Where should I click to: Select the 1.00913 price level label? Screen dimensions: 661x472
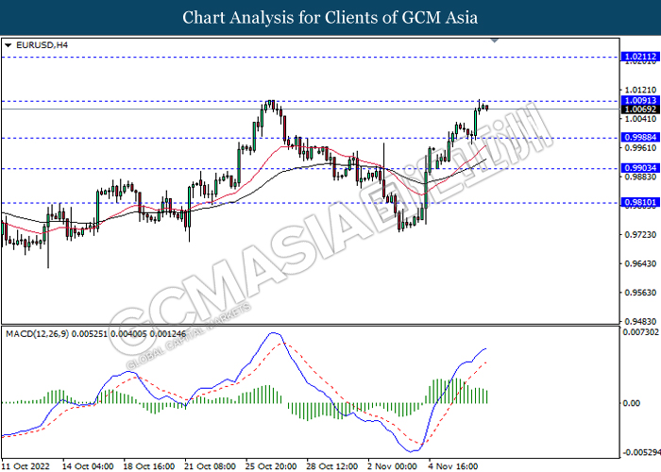[640, 100]
